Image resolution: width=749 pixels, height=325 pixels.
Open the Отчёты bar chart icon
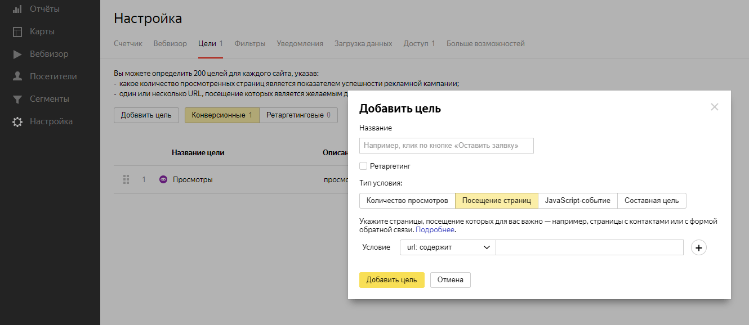[17, 9]
